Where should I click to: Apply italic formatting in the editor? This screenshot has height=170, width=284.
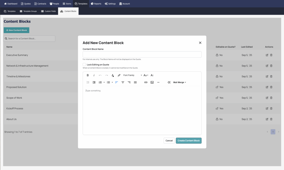tap(94, 75)
